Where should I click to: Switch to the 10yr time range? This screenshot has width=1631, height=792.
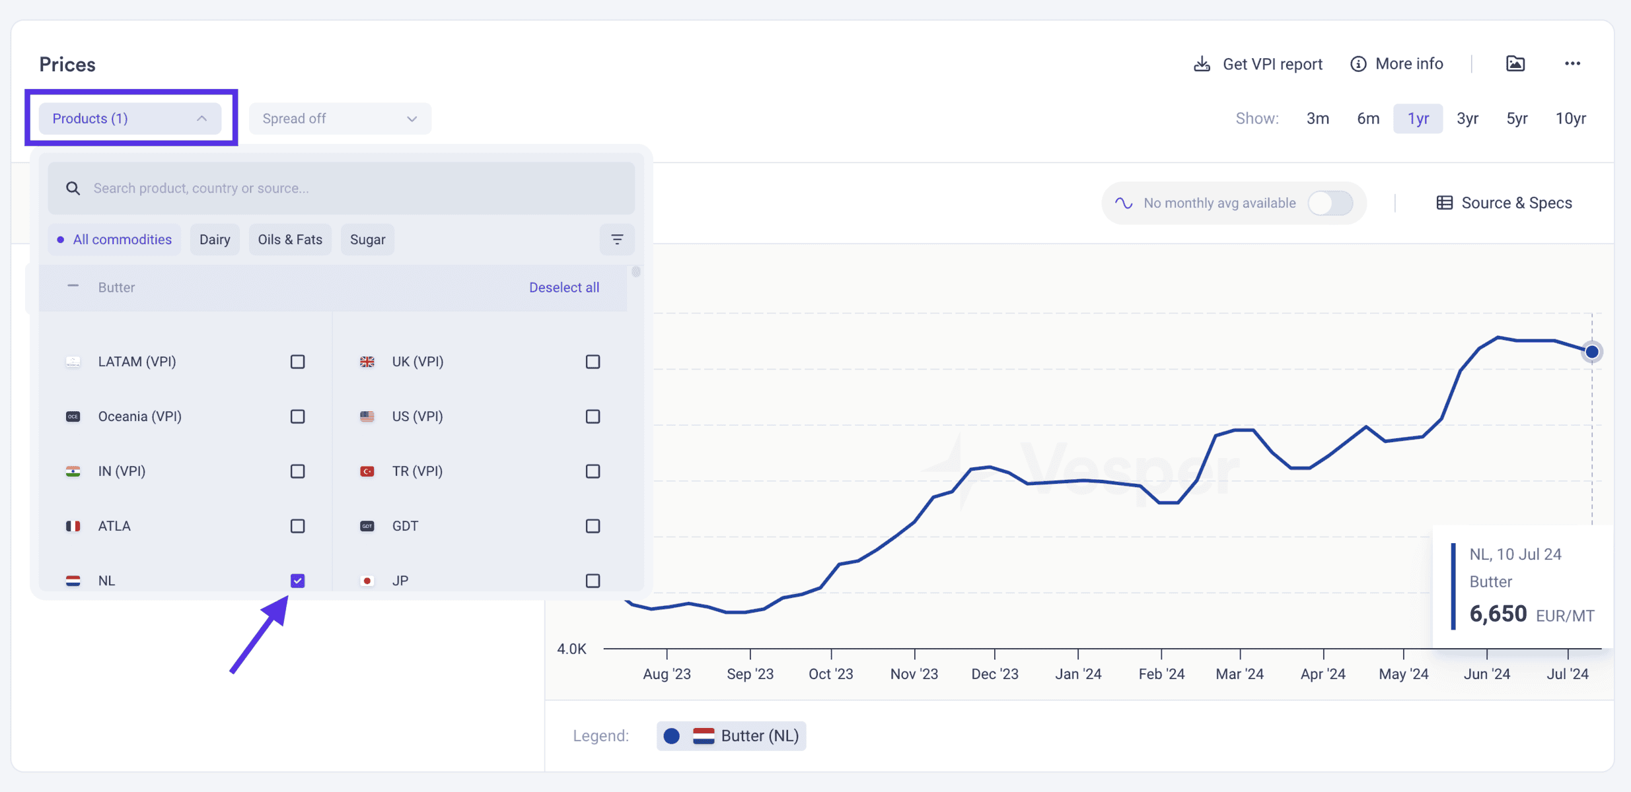click(x=1570, y=119)
